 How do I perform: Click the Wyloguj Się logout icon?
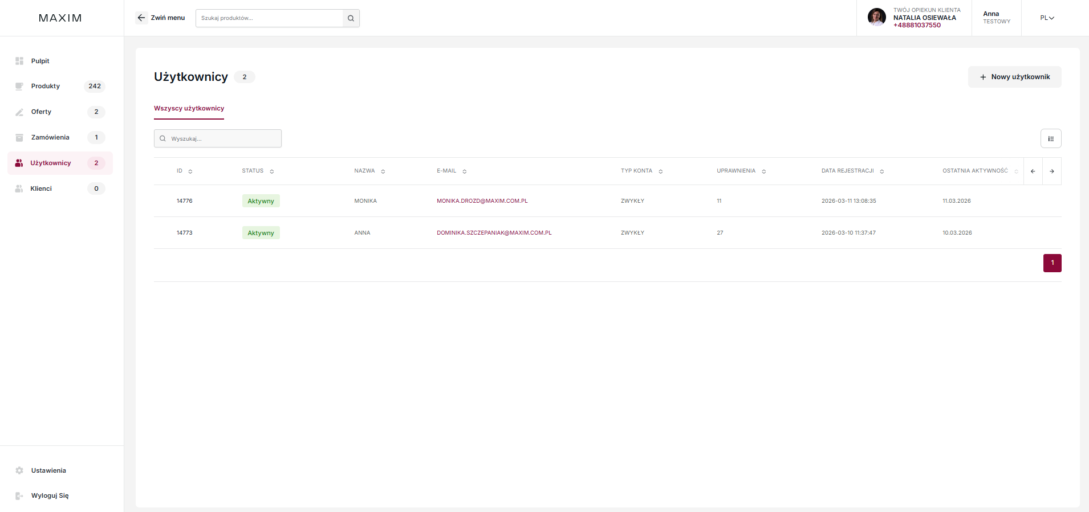(x=19, y=495)
